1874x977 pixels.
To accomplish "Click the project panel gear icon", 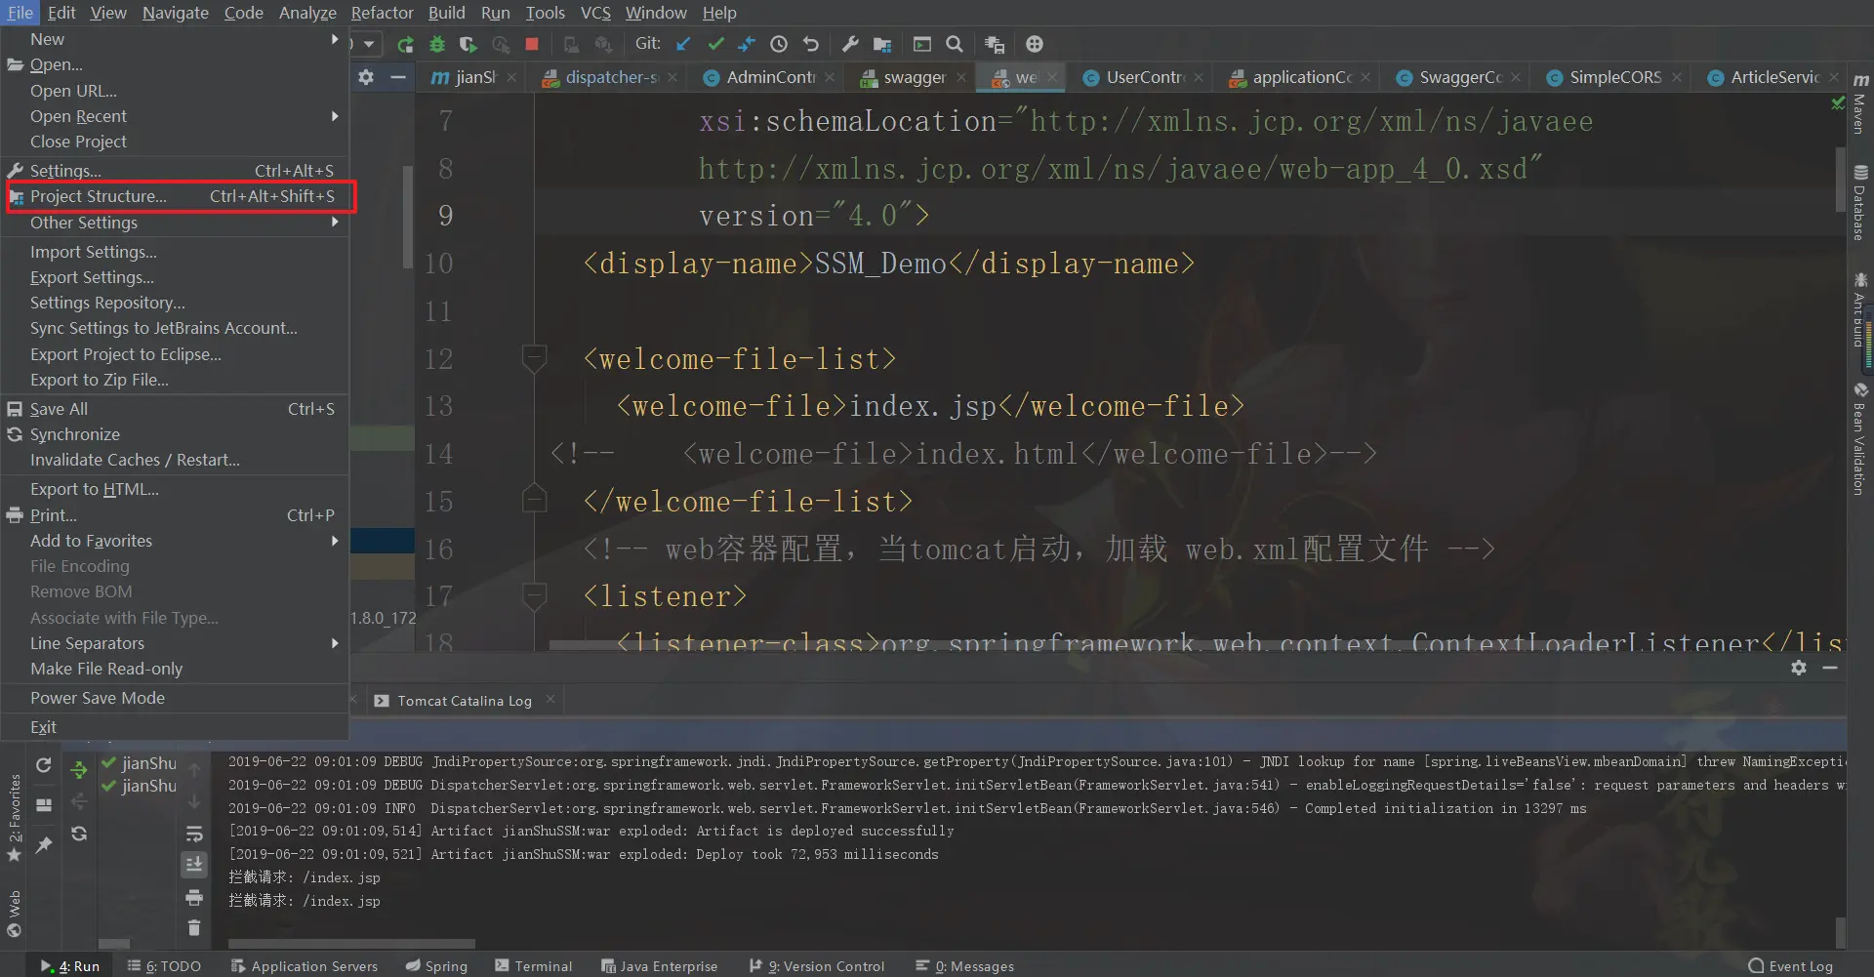I will click(366, 77).
